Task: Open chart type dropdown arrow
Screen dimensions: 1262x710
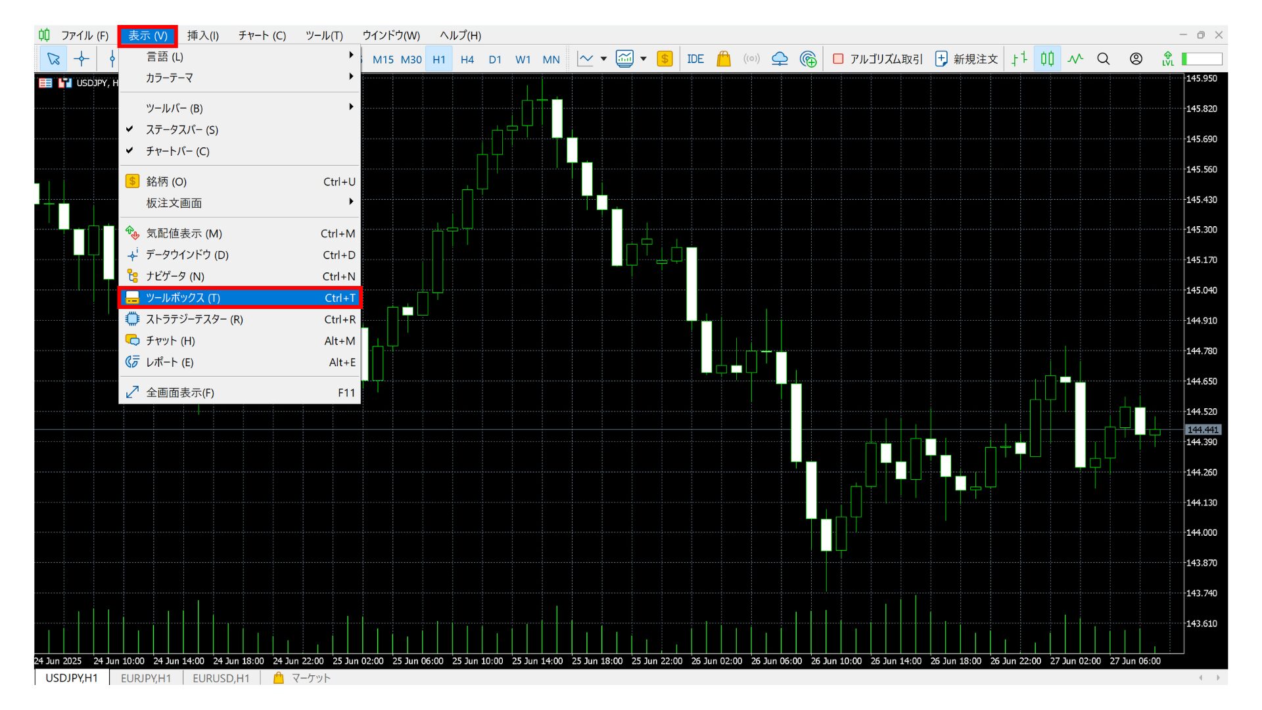Action: (x=603, y=59)
